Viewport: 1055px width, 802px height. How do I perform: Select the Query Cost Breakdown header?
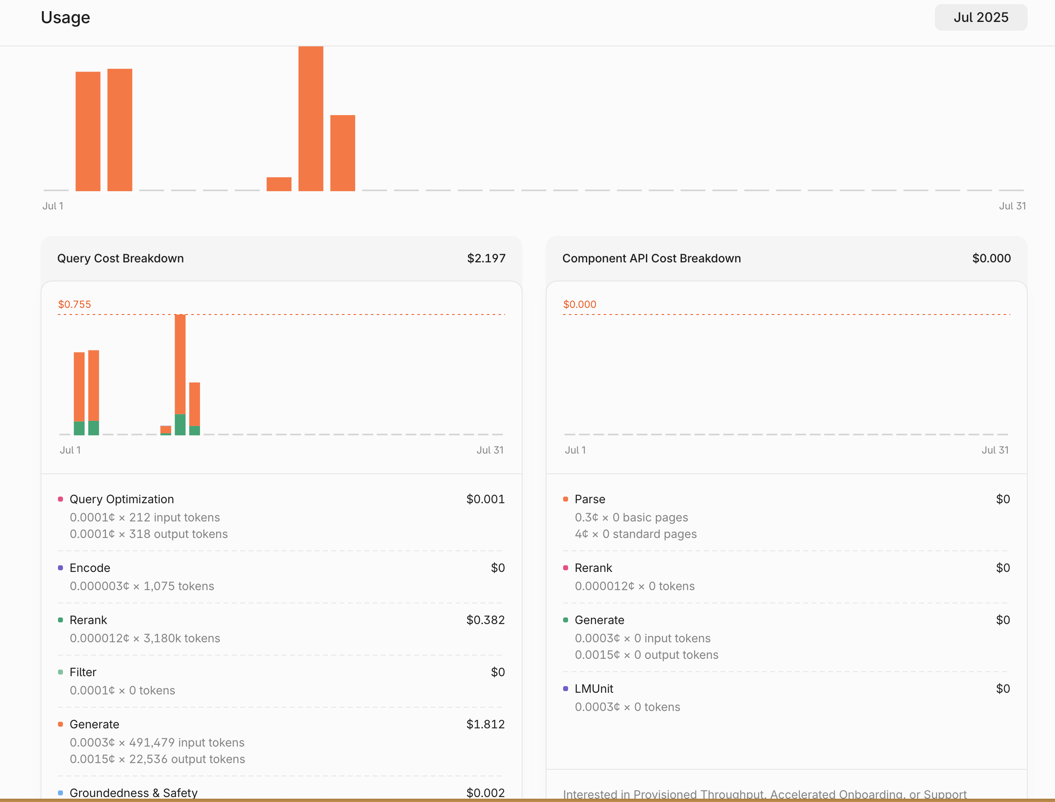coord(120,258)
